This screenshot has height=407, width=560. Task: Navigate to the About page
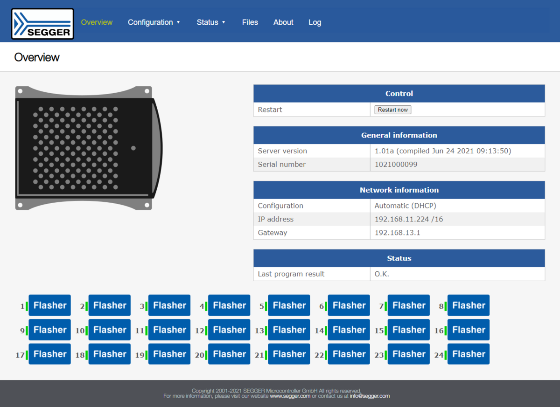click(x=283, y=22)
